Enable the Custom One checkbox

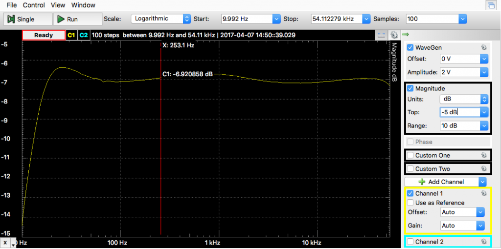[410, 155]
